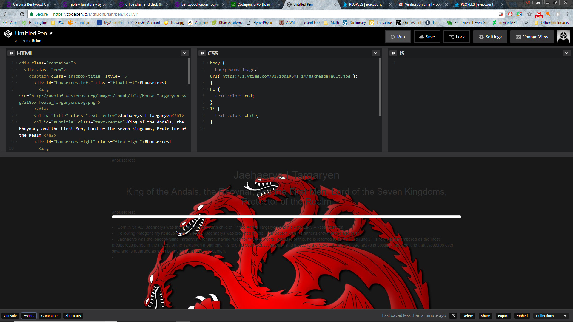Viewport: 573px width, 322px height.
Task: Open the GoT Ascent bookmark
Action: tap(409, 23)
